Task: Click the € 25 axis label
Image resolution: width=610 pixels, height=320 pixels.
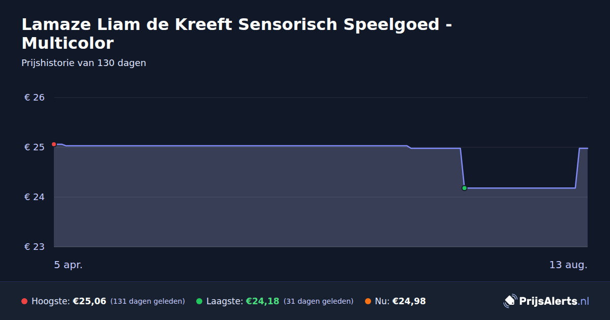Action: 35,147
